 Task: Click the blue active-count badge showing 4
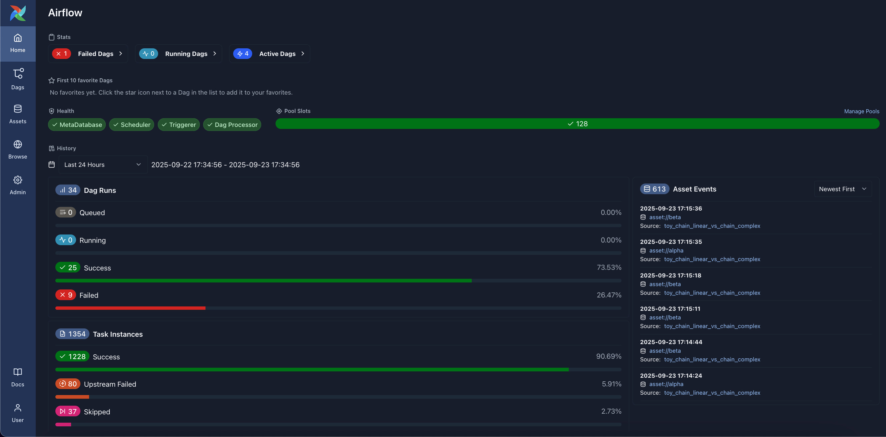[243, 54]
